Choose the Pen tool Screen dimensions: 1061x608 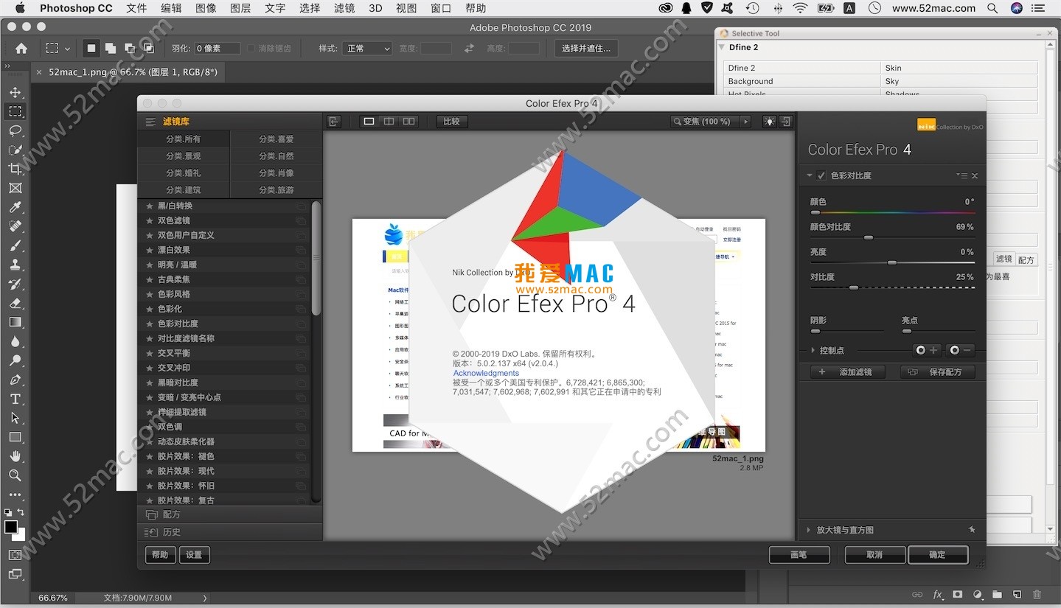15,380
